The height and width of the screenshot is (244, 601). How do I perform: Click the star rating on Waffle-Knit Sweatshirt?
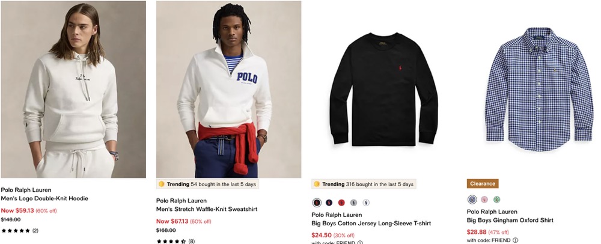(171, 242)
